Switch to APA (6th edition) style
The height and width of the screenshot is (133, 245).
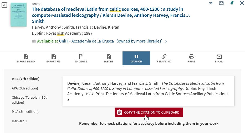[25, 88]
